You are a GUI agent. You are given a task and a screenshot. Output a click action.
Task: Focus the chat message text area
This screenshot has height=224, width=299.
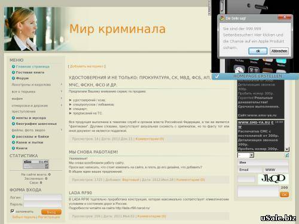[258, 191]
